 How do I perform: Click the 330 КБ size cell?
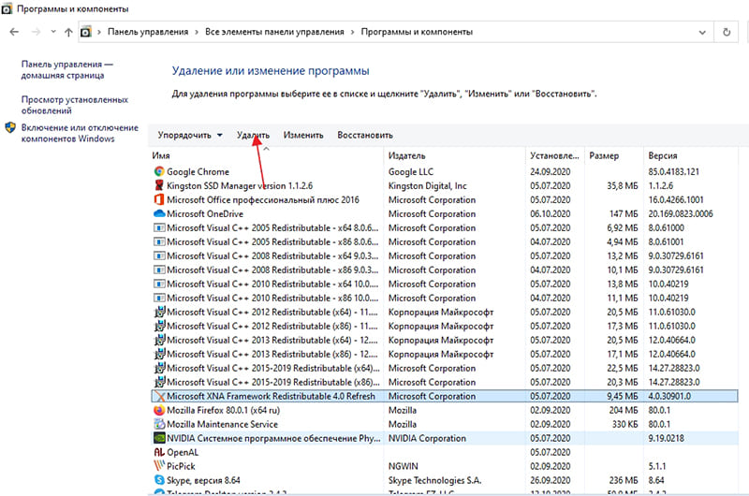point(624,424)
